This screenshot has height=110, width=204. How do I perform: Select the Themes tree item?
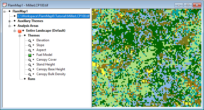click(x=34, y=35)
